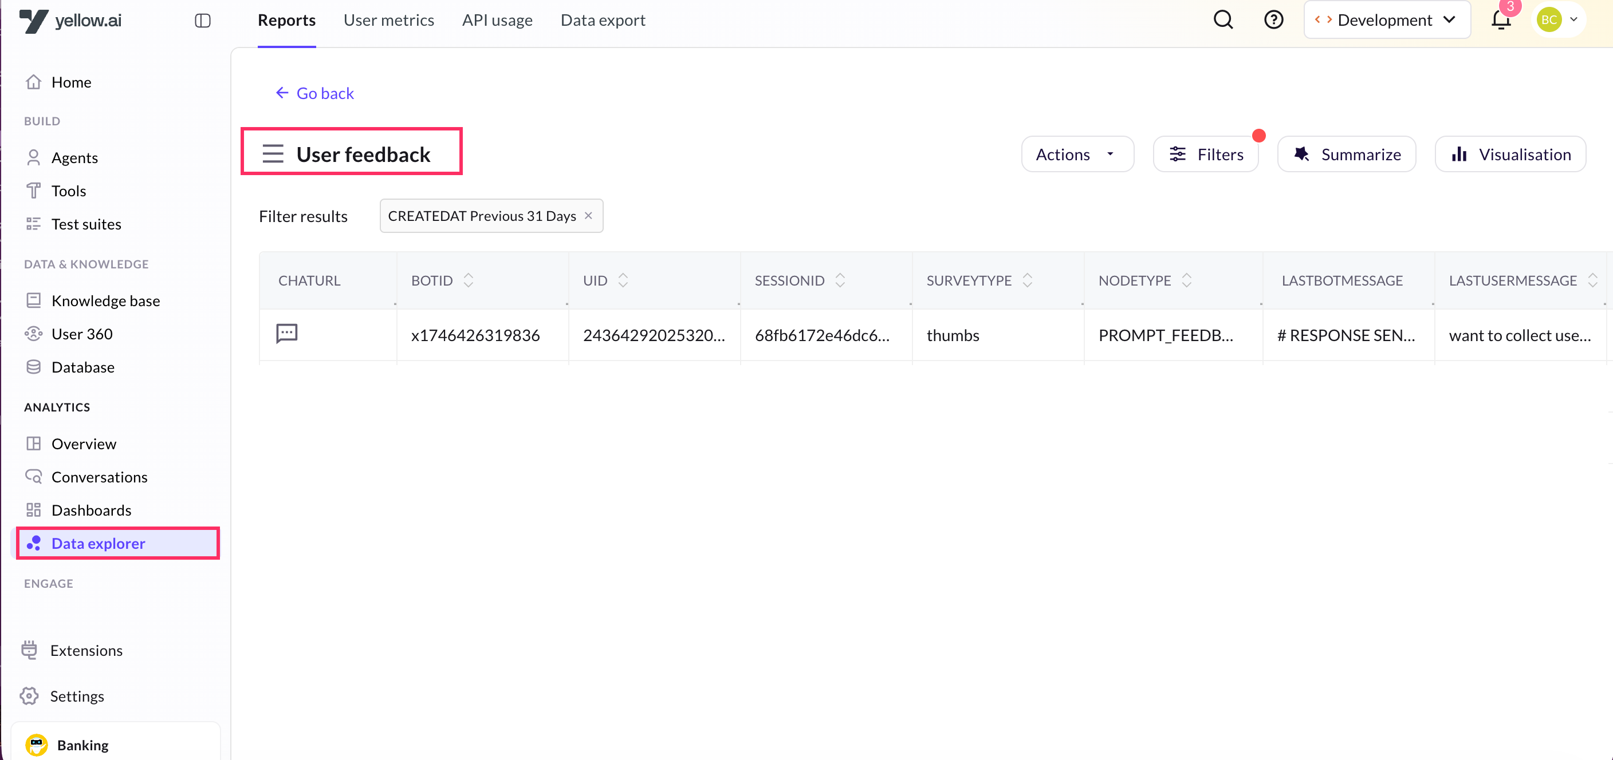The height and width of the screenshot is (760, 1613).
Task: Switch to Data export tab
Action: click(x=603, y=20)
